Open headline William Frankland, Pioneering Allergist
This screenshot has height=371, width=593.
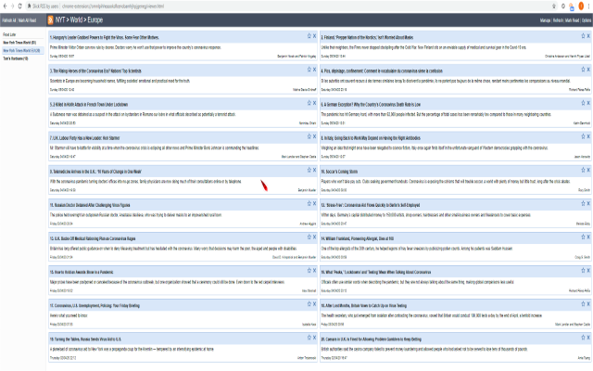[358, 238]
